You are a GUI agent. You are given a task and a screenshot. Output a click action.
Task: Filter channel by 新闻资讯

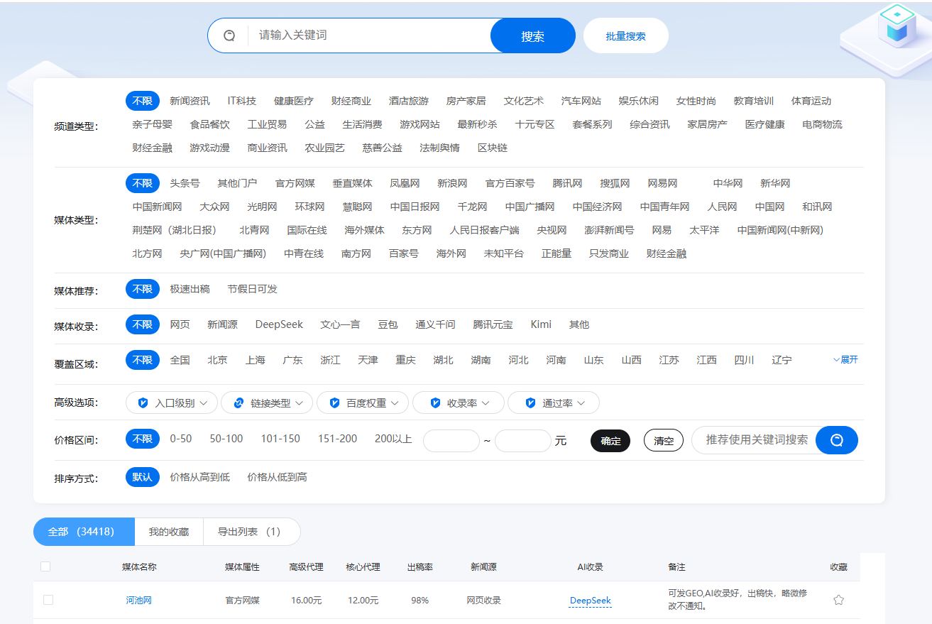click(190, 101)
